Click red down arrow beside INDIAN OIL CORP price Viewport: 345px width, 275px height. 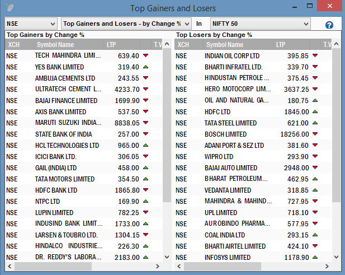pos(315,56)
